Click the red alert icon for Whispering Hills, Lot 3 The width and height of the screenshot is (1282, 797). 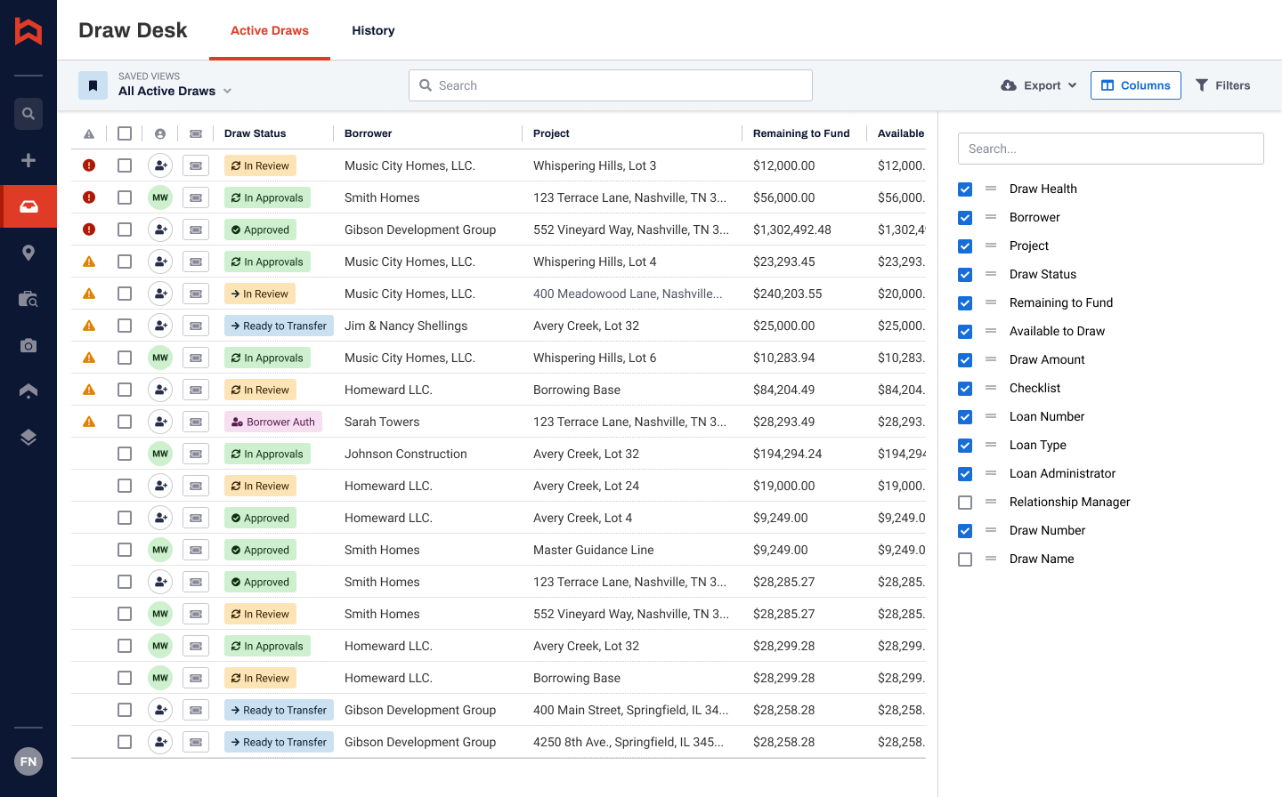tap(89, 165)
